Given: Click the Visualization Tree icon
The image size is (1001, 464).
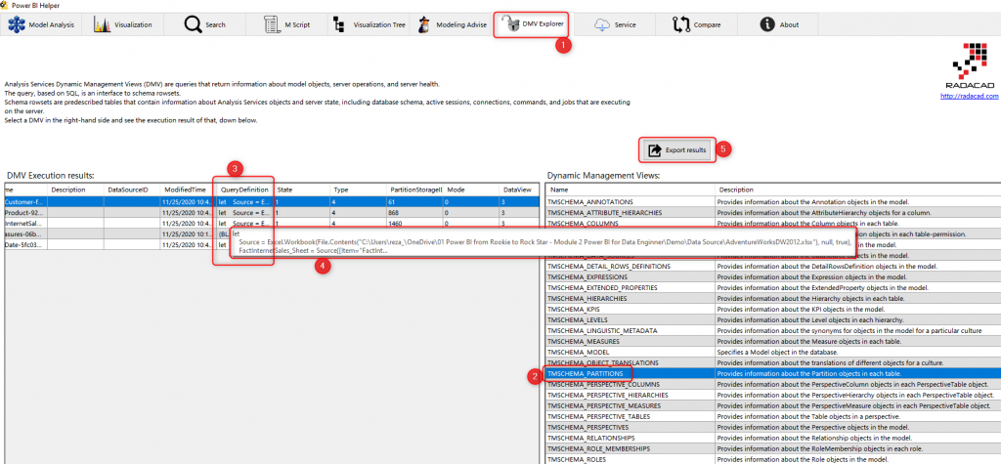Looking at the screenshot, I should point(338,24).
